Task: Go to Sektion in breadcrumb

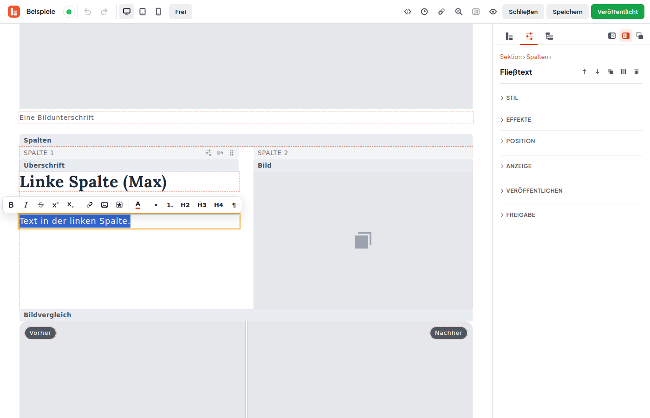Action: [511, 57]
